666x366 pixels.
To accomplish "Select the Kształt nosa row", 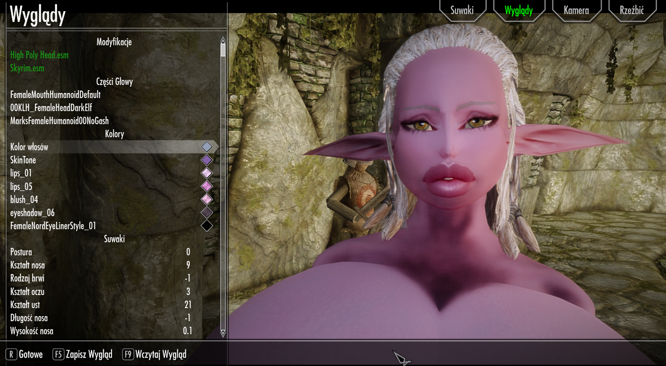I will point(112,265).
